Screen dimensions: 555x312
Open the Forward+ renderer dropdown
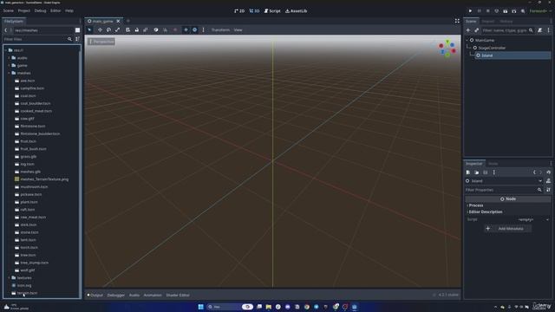point(539,11)
